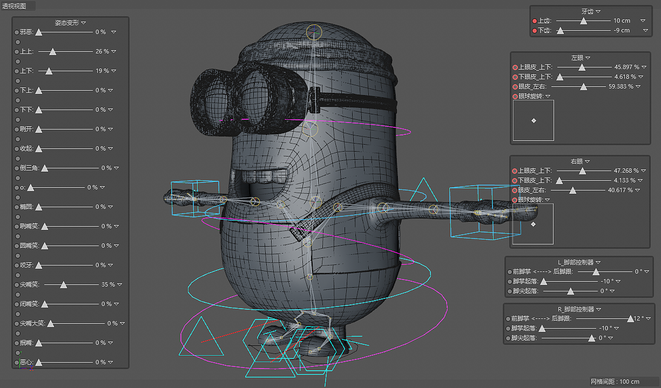Click the 35 % value for 尖嘴笑
The height and width of the screenshot is (388, 661).
(x=108, y=284)
